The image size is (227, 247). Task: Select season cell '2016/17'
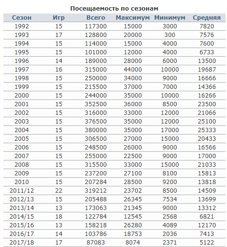[22, 234]
